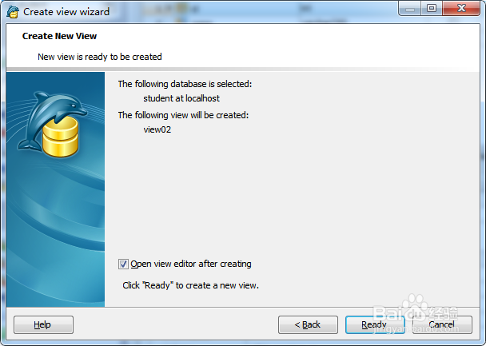Close the Create view wizard window
Viewport: 486px width, 346px height.
pyautogui.click(x=461, y=8)
